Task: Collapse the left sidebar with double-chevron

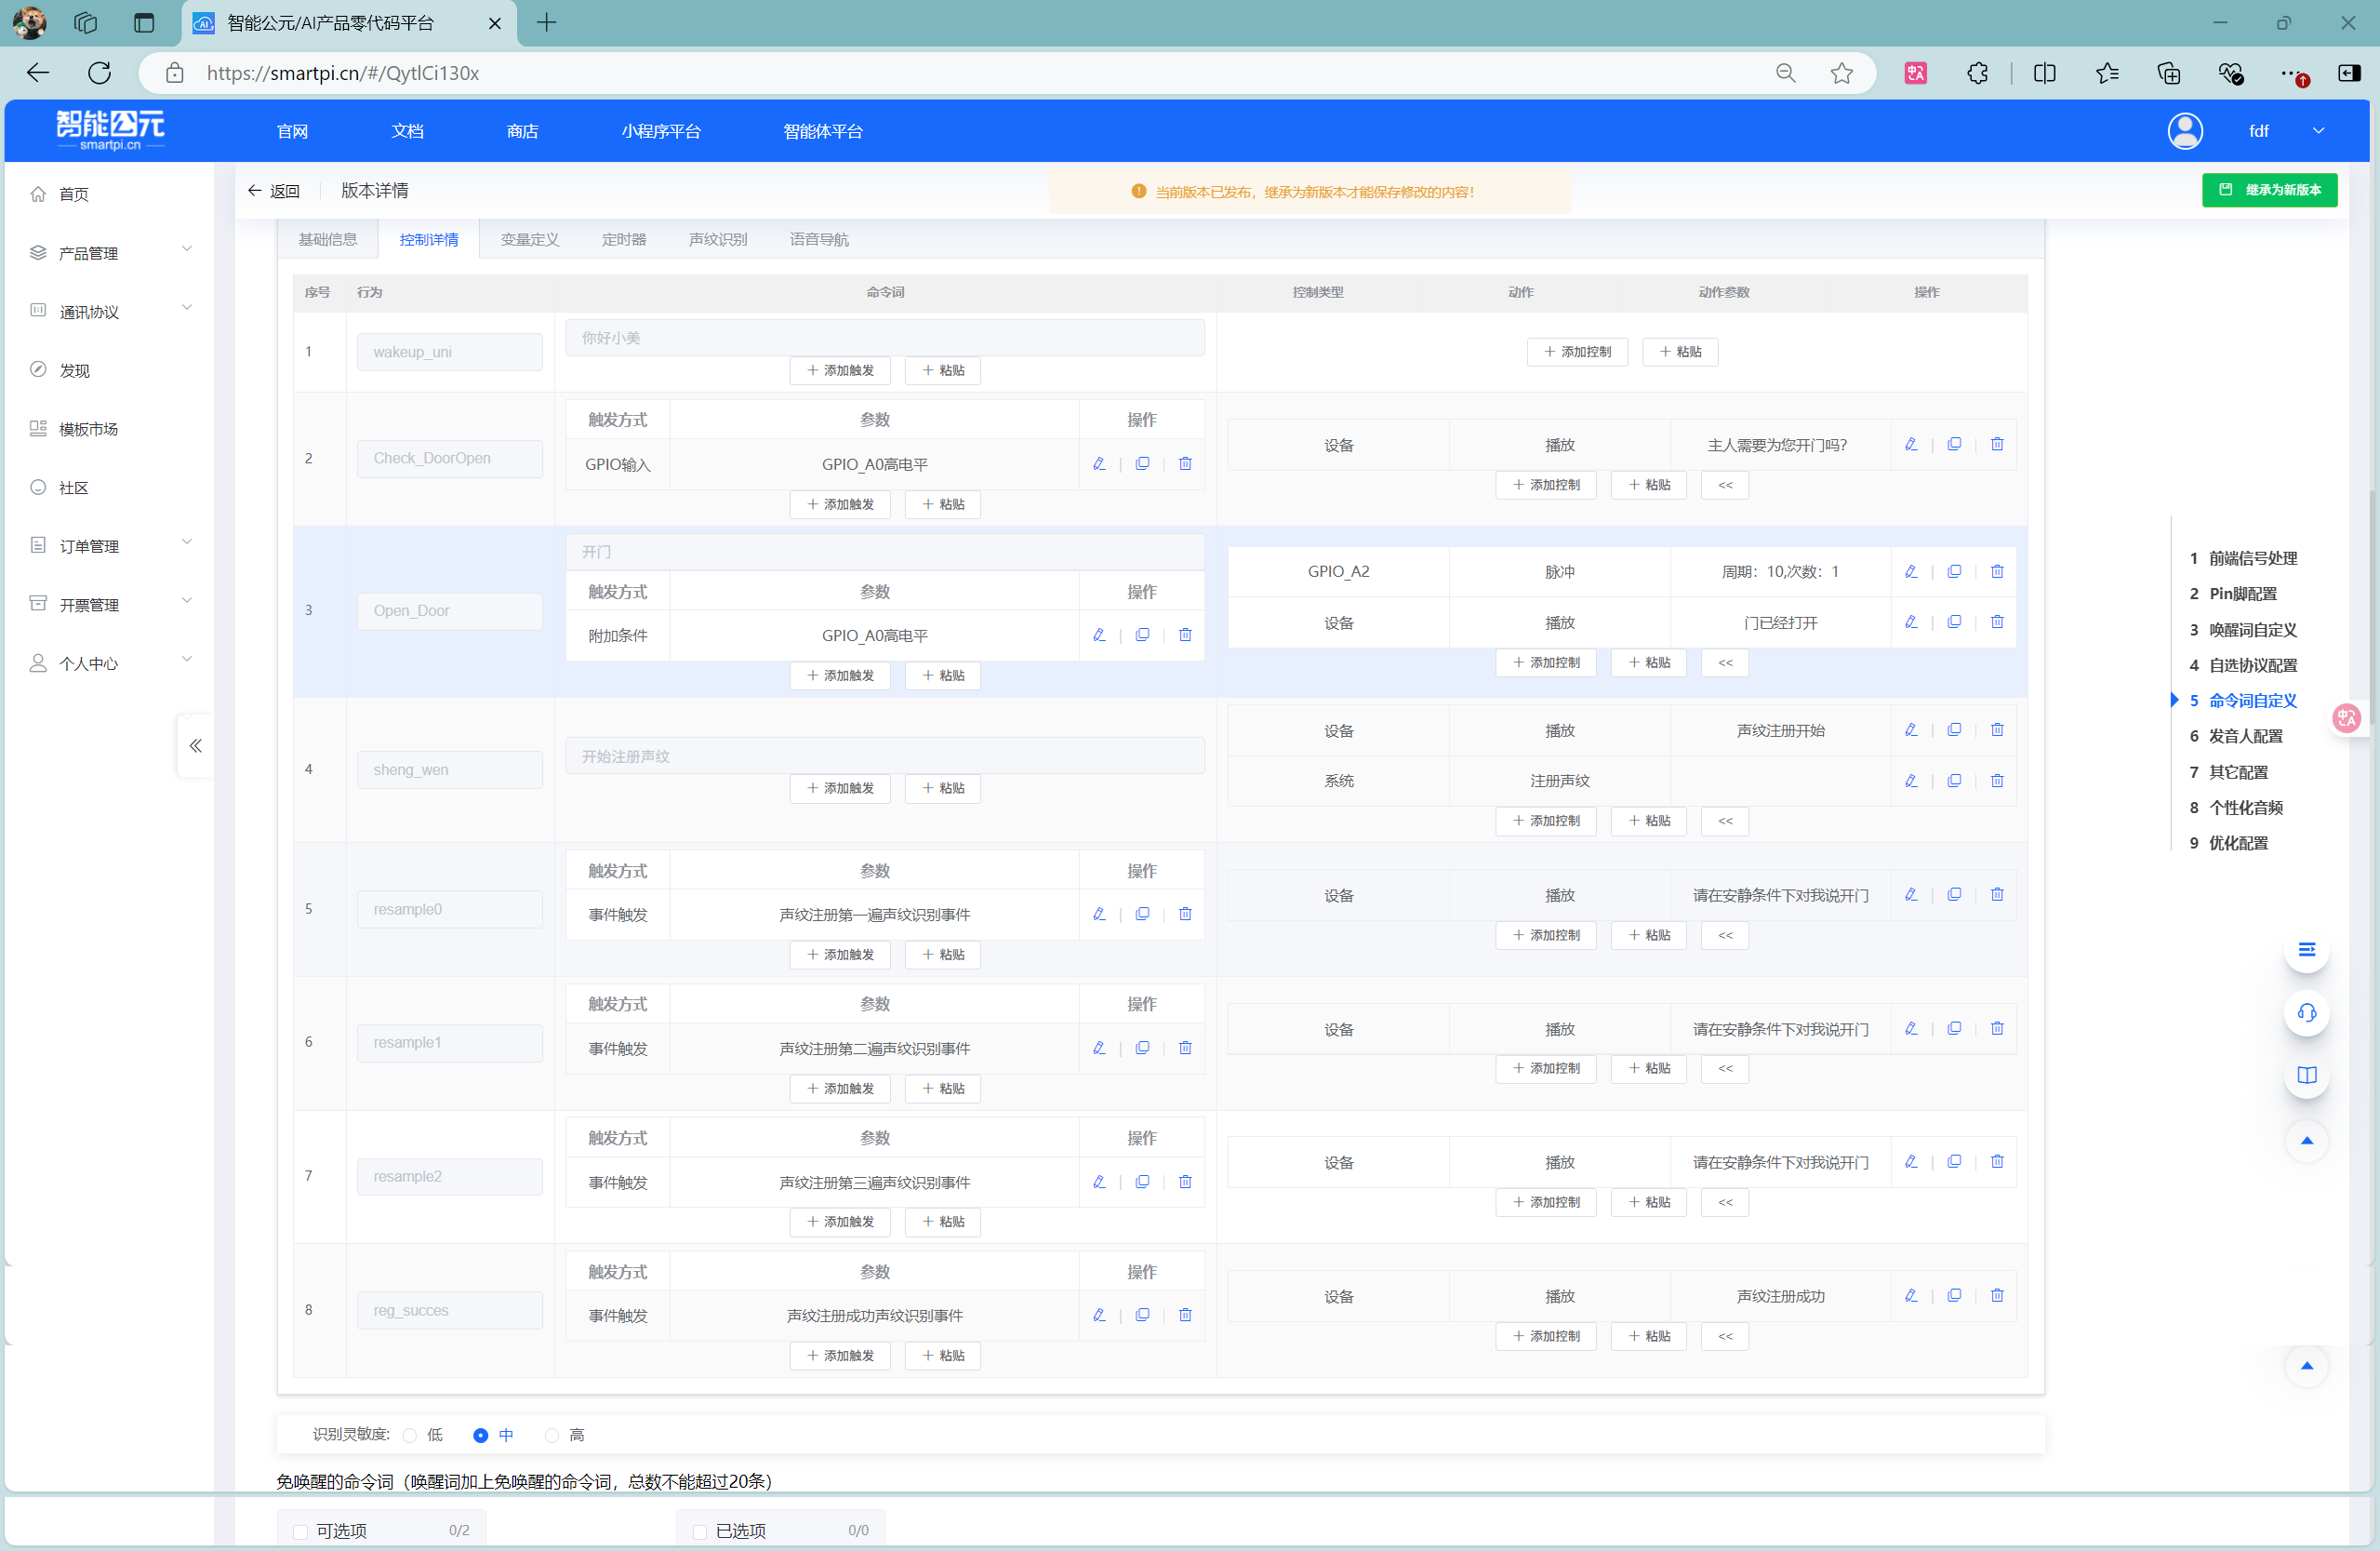Action: coord(195,745)
